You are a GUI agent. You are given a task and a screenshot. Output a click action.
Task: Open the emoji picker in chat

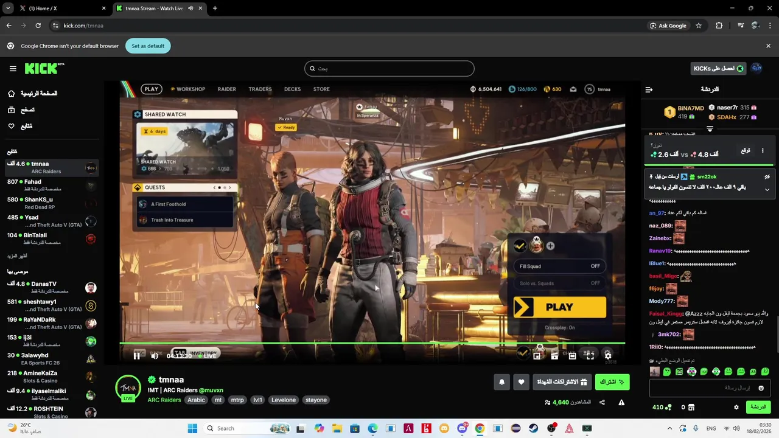[x=761, y=388]
